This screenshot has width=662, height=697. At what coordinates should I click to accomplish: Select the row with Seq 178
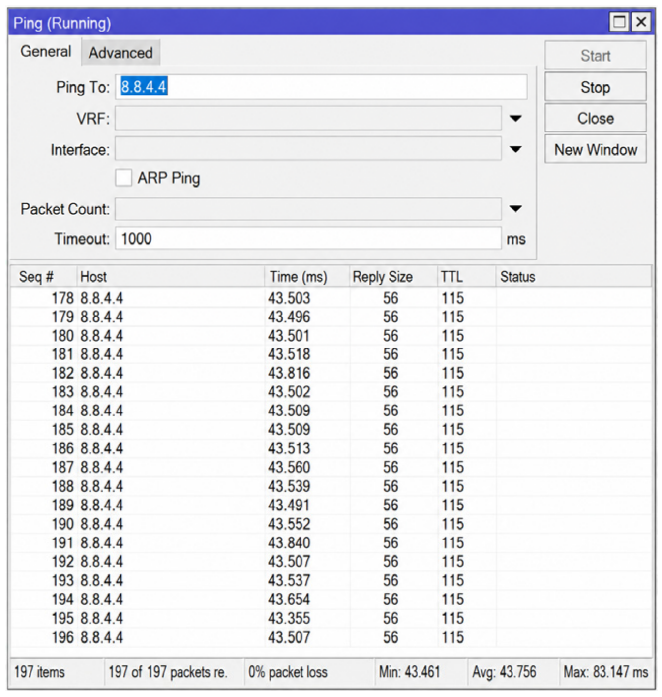(331, 298)
